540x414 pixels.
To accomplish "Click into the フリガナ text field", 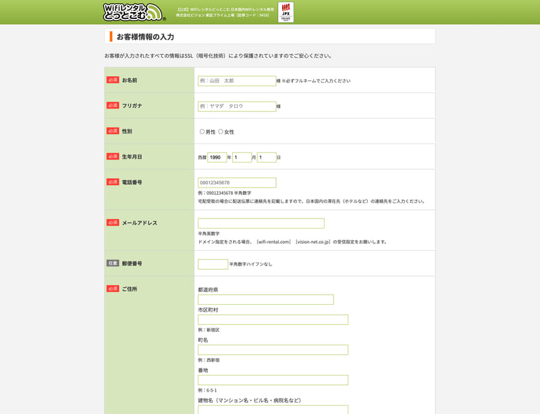I will point(237,107).
